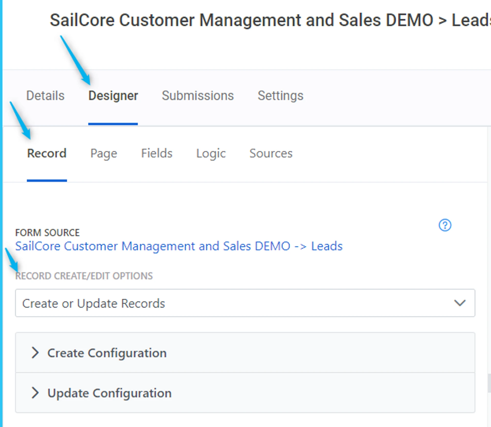Click the chevron icon beside Update Configuration
This screenshot has width=491, height=427.
(35, 392)
